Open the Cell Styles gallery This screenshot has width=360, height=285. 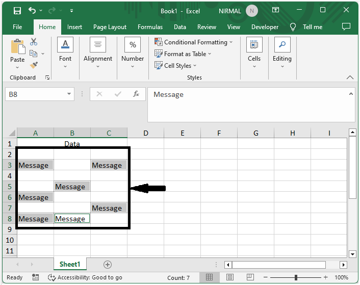[175, 66]
